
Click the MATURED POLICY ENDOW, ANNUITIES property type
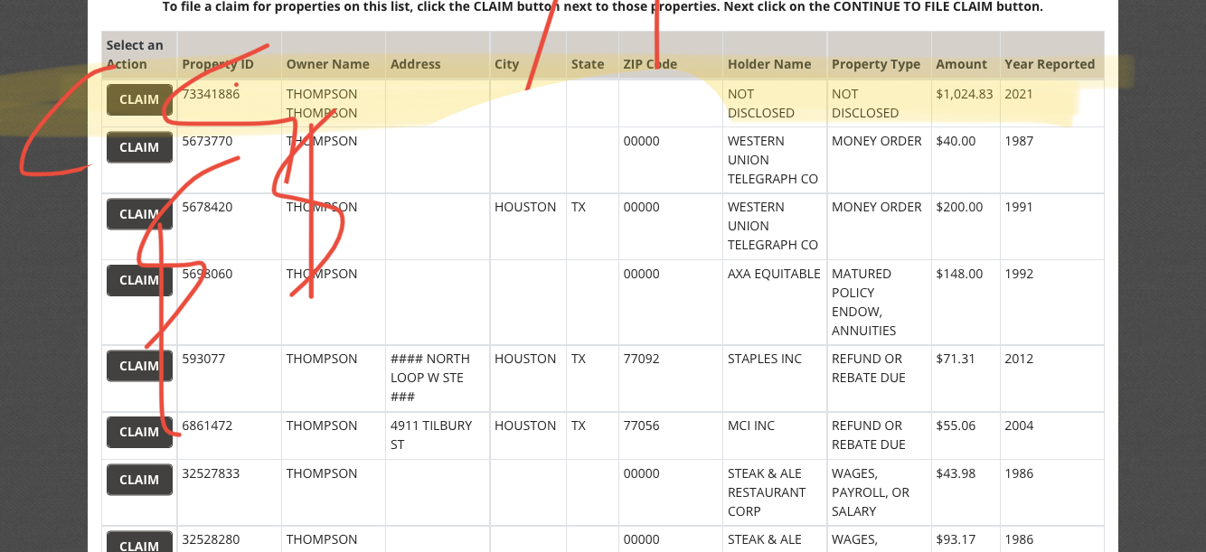tap(864, 302)
